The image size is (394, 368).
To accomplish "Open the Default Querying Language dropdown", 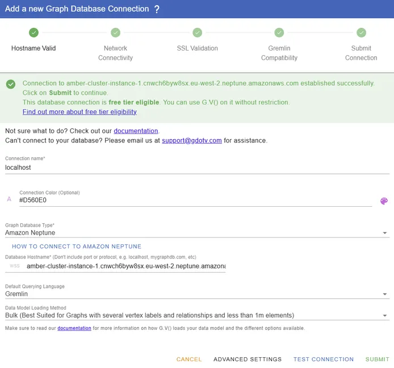I will pos(197,294).
